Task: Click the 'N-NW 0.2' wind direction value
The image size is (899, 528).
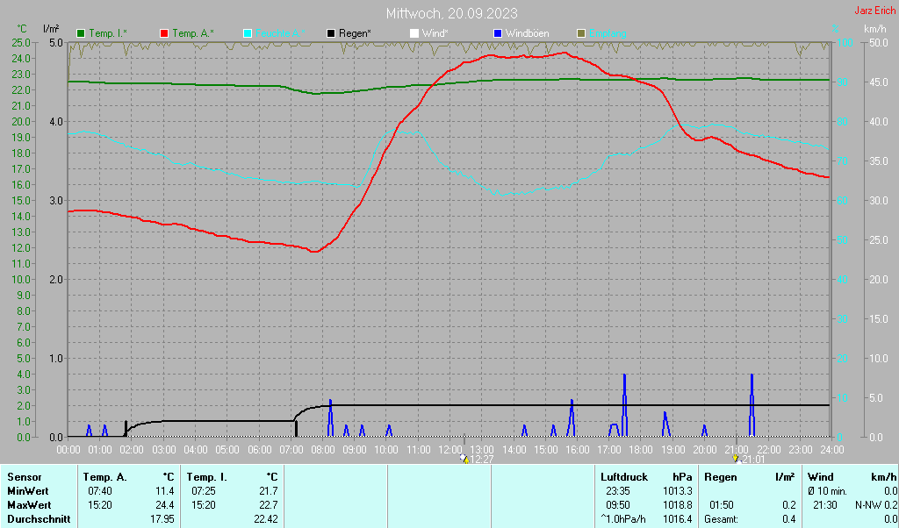Action: 876,506
